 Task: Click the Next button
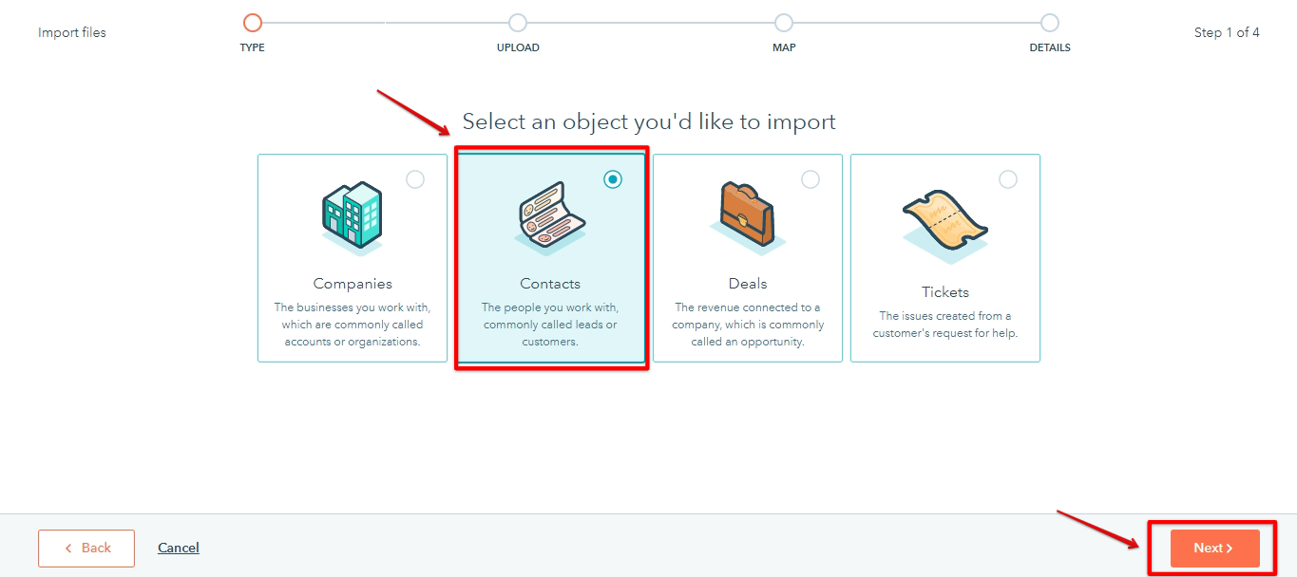(x=1214, y=548)
